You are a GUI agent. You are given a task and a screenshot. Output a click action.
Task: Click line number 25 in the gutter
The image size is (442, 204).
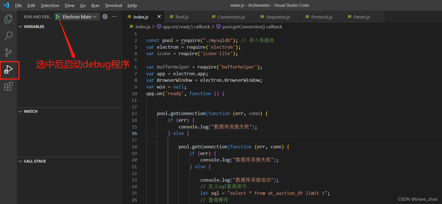[x=134, y=193]
